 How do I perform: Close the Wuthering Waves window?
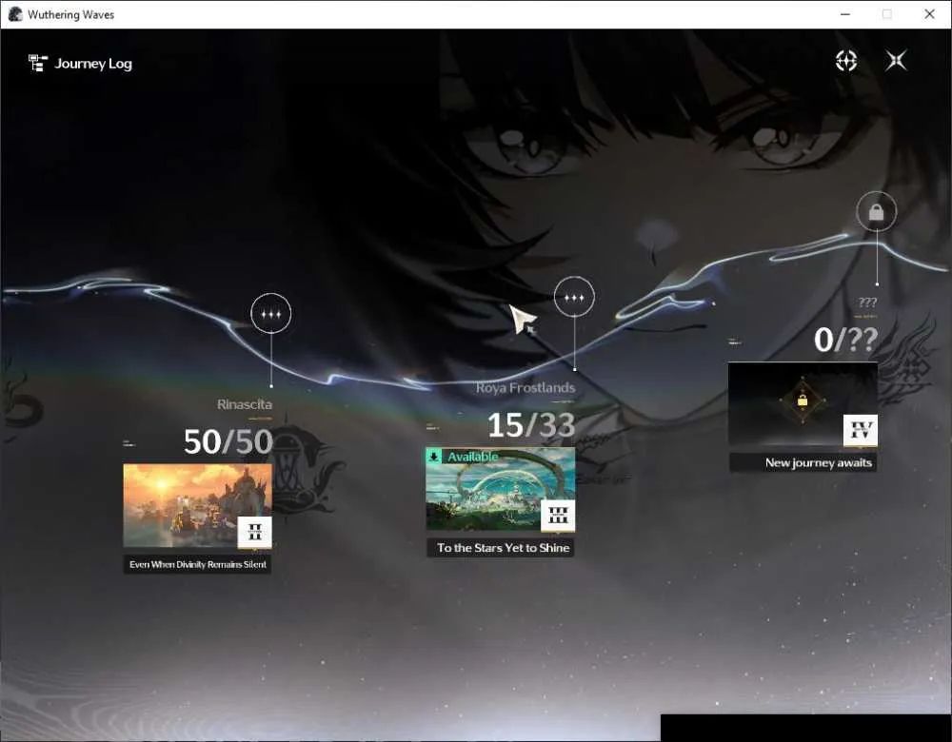929,14
